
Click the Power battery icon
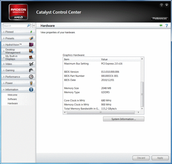tap(31, 83)
